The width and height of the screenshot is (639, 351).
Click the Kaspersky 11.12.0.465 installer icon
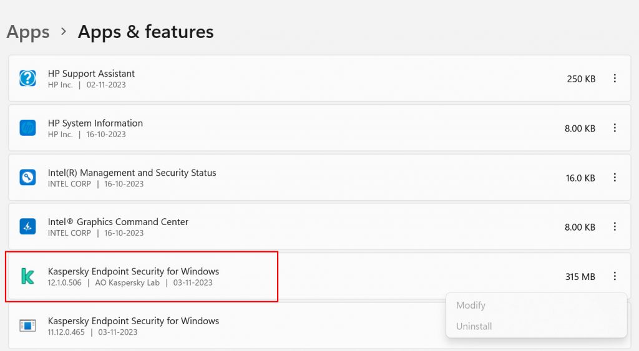(x=27, y=326)
